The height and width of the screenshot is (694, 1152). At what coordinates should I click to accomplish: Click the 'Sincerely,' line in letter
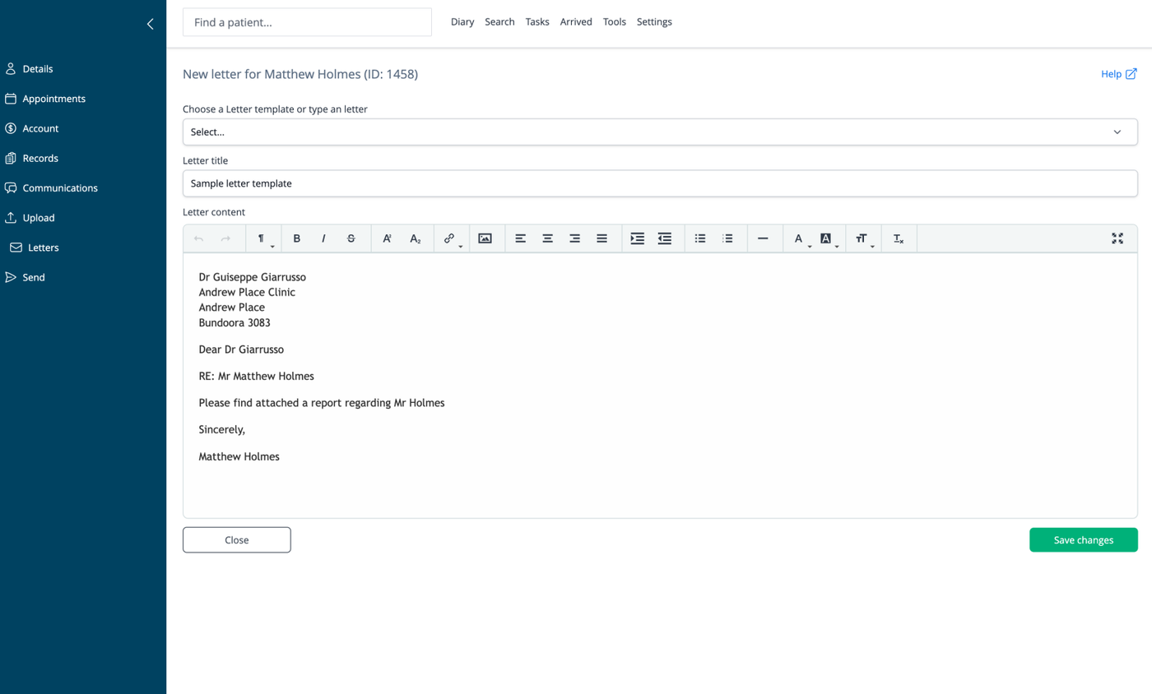click(222, 429)
